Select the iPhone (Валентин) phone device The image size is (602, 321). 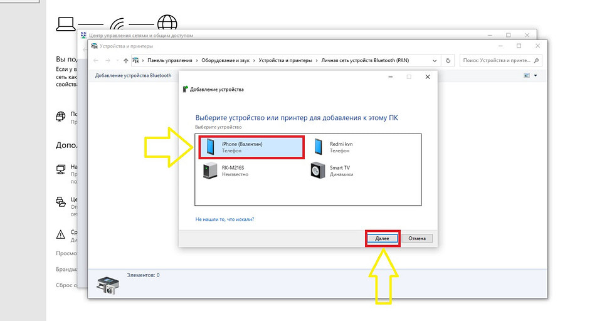click(251, 147)
